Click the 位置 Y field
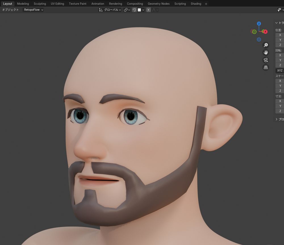Image resolution: width=284 pixels, height=245 pixels. tap(280, 40)
